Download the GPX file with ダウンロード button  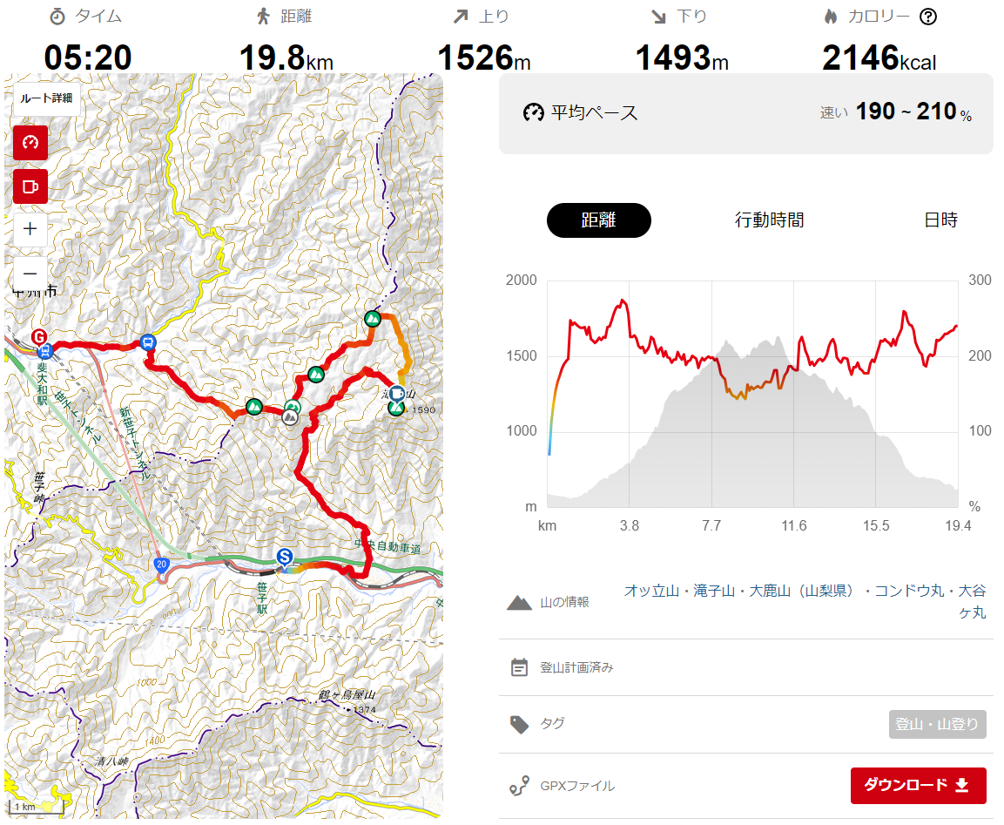tap(918, 785)
